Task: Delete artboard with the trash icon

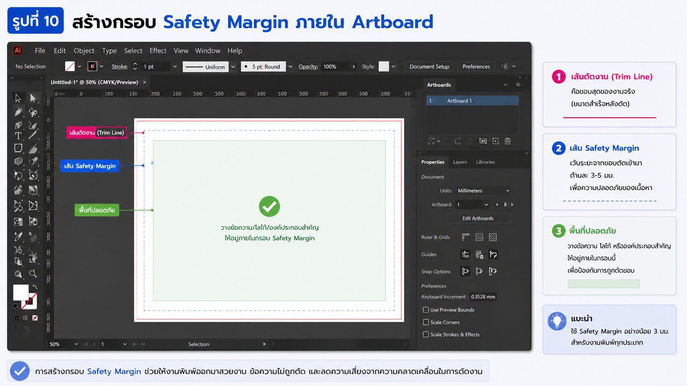Action: point(508,141)
